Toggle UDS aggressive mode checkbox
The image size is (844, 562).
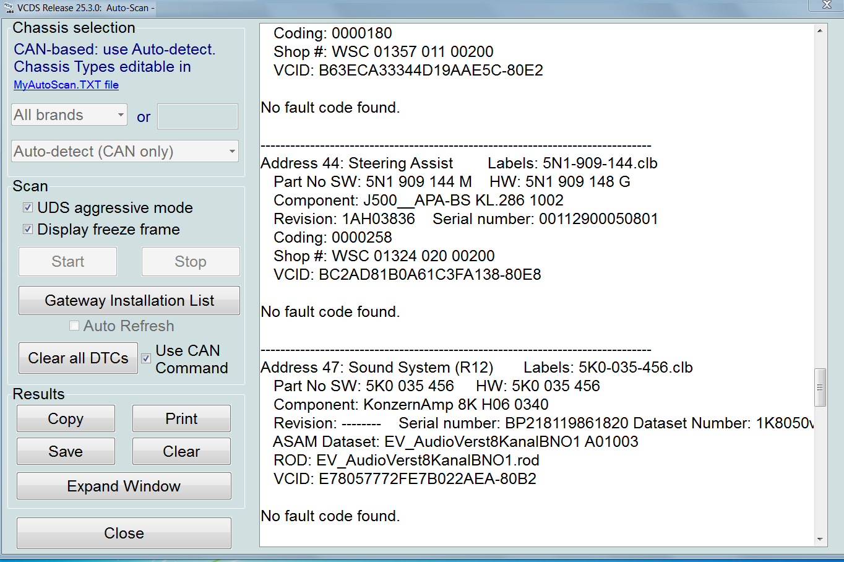[28, 208]
